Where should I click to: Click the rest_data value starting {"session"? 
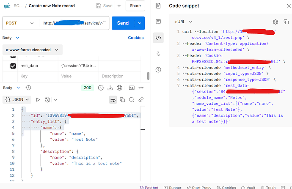pyautogui.click(x=78, y=66)
